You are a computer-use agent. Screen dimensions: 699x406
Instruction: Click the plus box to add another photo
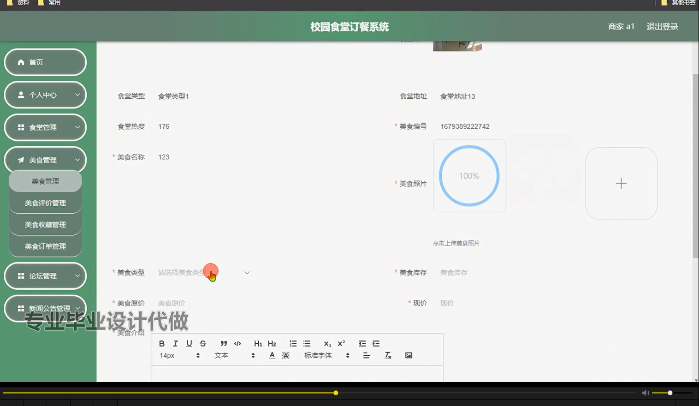[x=621, y=183]
